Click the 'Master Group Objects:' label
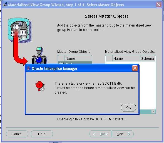 pyautogui.click(x=74, y=52)
